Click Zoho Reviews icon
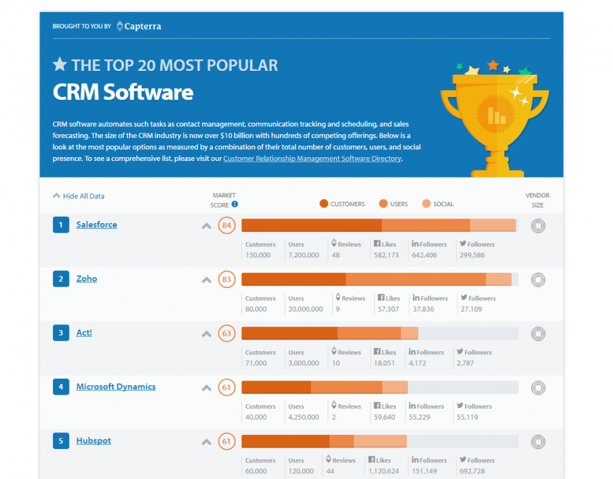Image resolution: width=613 pixels, height=479 pixels. [338, 297]
